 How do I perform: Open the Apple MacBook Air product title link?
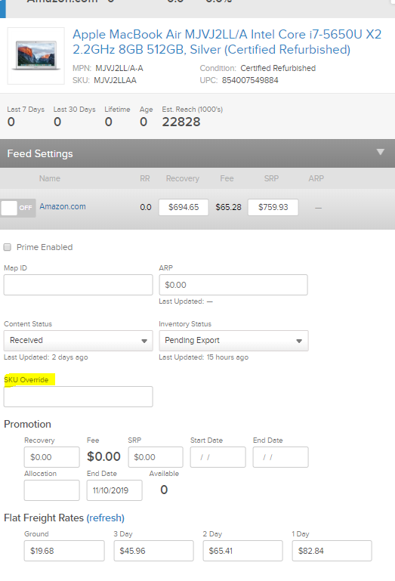(227, 42)
